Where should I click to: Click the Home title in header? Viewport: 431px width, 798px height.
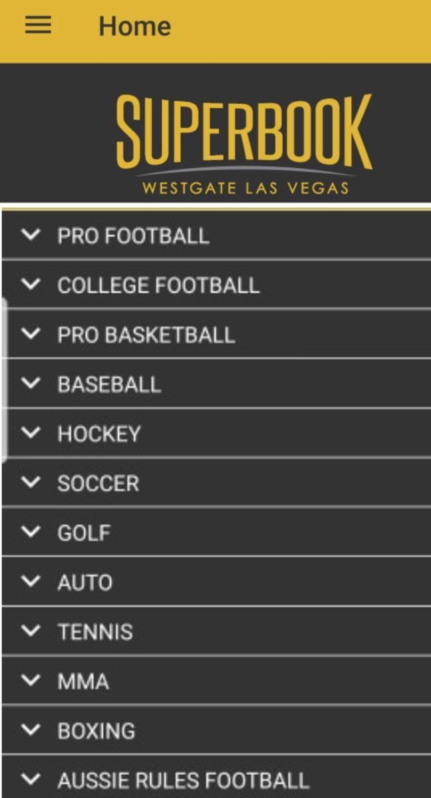[x=134, y=27]
